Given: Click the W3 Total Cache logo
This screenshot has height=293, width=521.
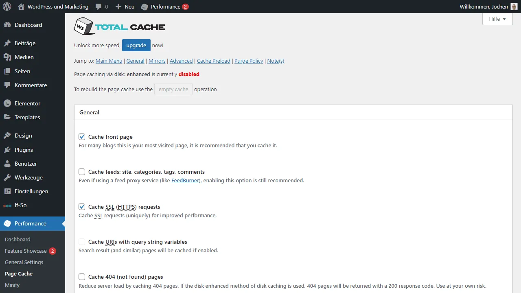Looking at the screenshot, I should click(x=120, y=26).
